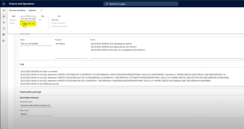Open Recent clock icon in sidebar
The image size is (244, 129).
pyautogui.click(x=4, y=28)
